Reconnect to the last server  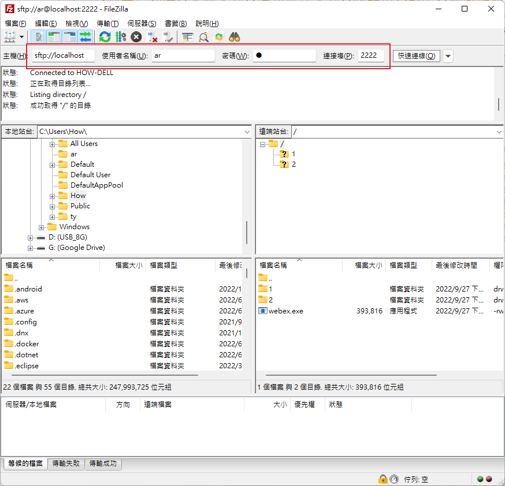(x=168, y=38)
